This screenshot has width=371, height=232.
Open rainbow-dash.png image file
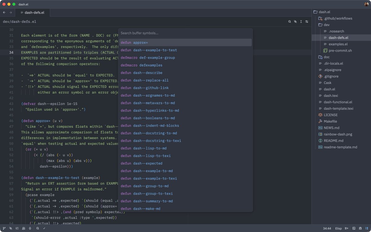(341, 134)
